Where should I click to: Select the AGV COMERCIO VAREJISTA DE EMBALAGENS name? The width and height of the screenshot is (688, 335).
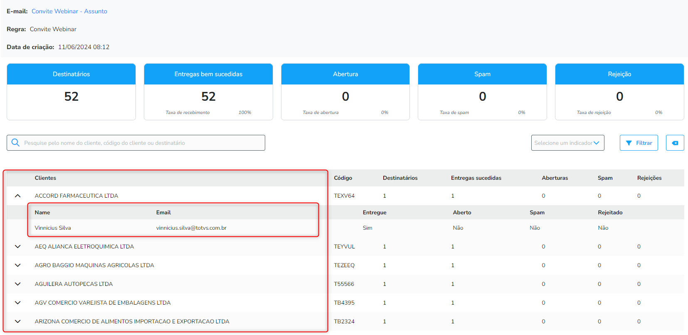[103, 303]
